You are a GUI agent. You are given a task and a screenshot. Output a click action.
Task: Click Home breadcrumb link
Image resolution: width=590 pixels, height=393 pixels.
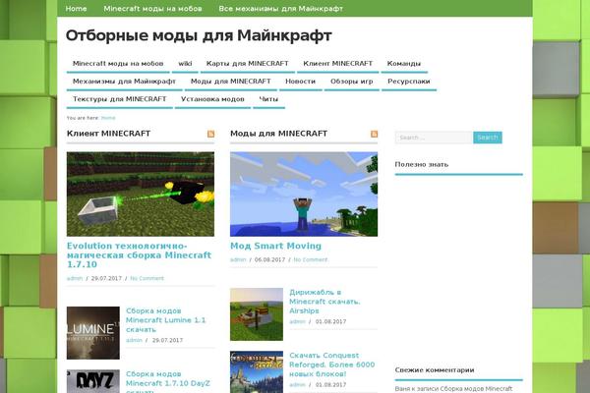[108, 118]
